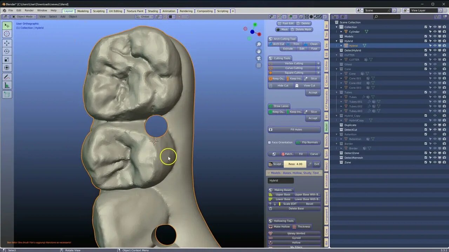Uncheck the Models collection checkbox
The image size is (449, 252).
pyautogui.click(x=425, y=36)
